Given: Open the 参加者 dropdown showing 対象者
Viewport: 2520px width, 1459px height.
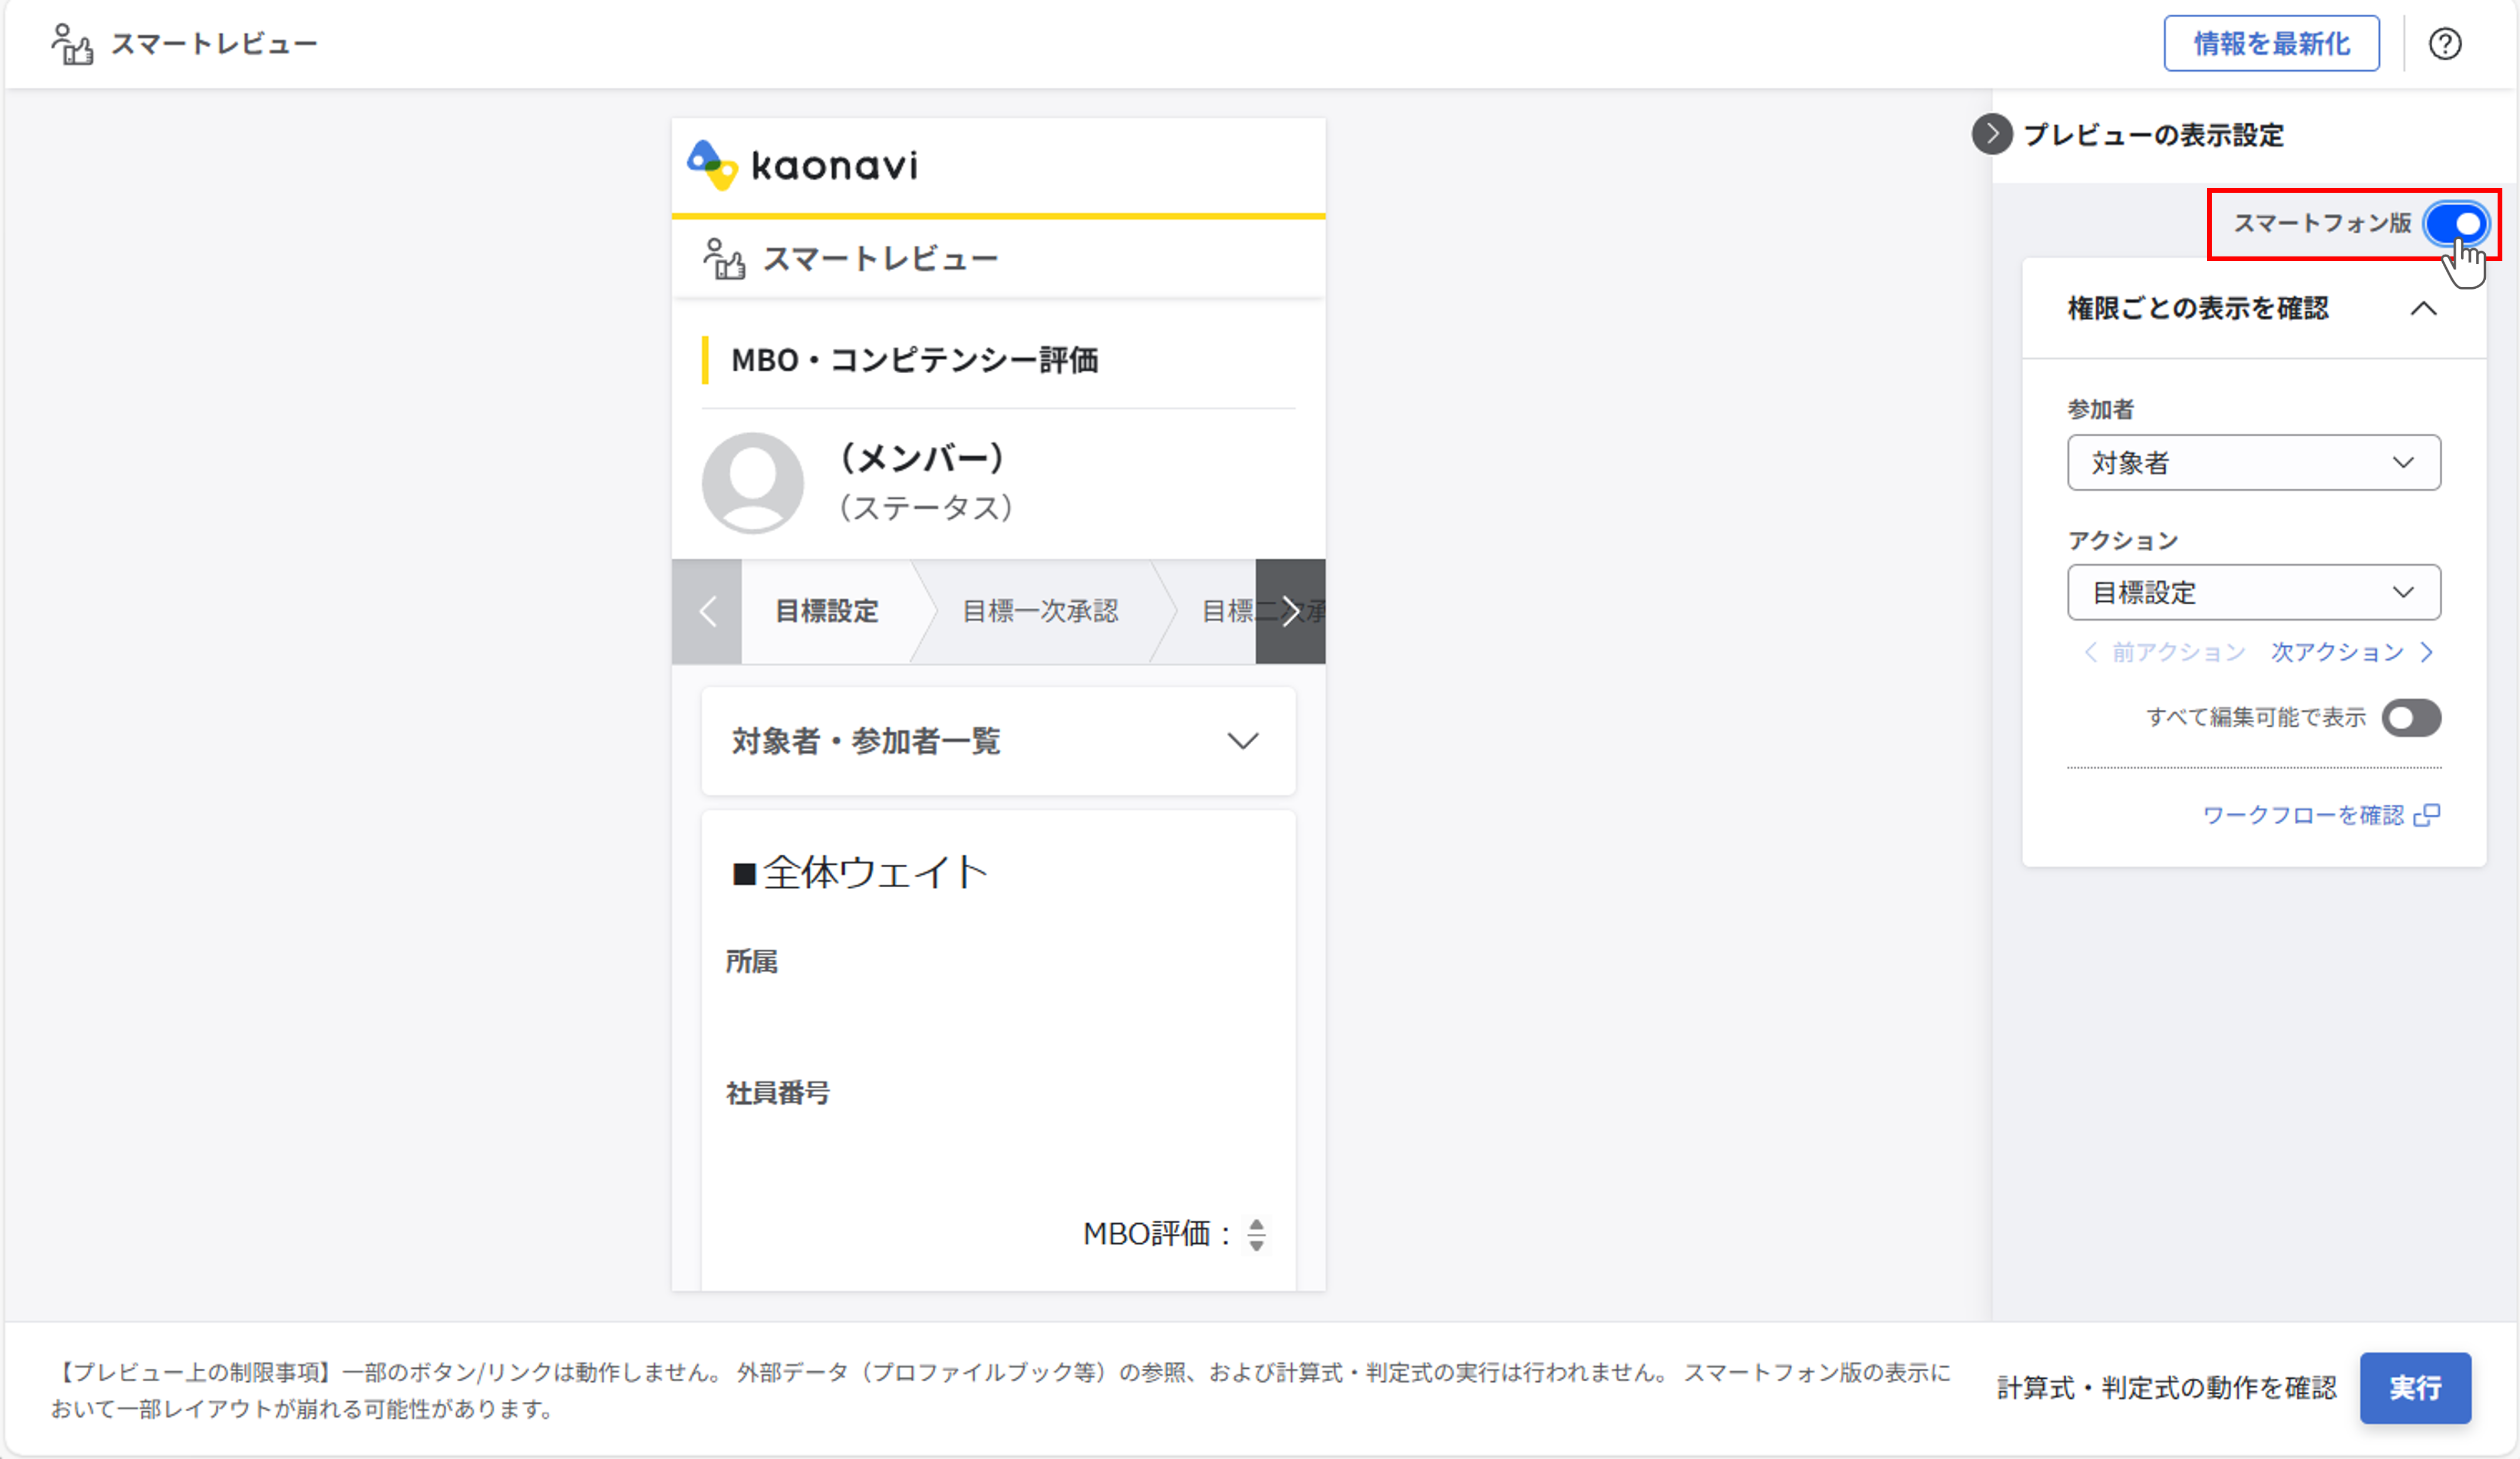Looking at the screenshot, I should tap(2254, 462).
